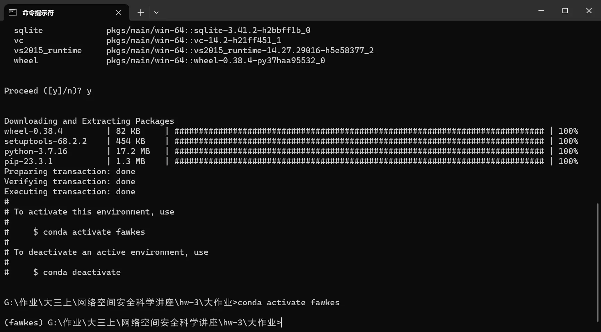
Task: Select the 命令提示符 tab title
Action: pyautogui.click(x=38, y=13)
